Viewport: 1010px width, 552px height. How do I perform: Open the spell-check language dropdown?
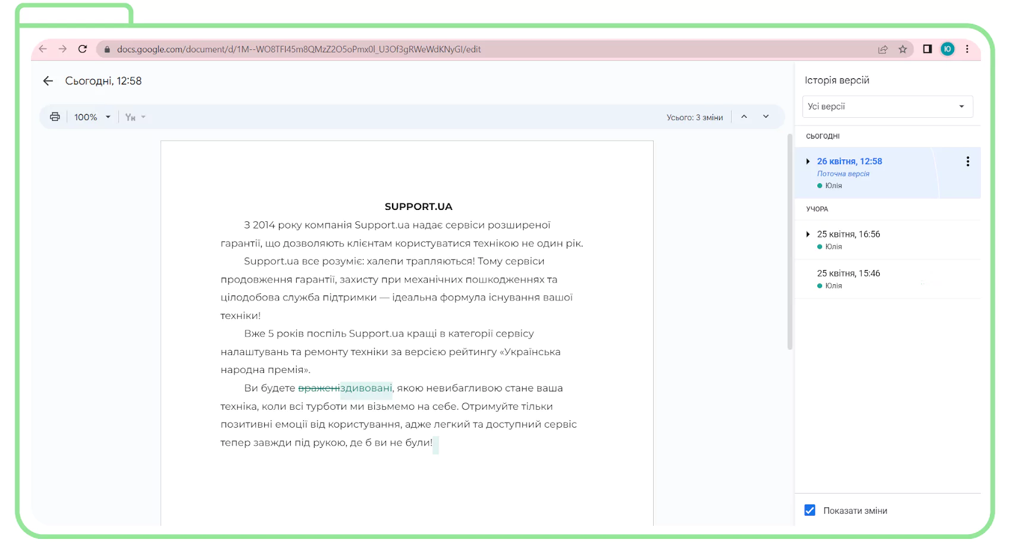click(135, 117)
